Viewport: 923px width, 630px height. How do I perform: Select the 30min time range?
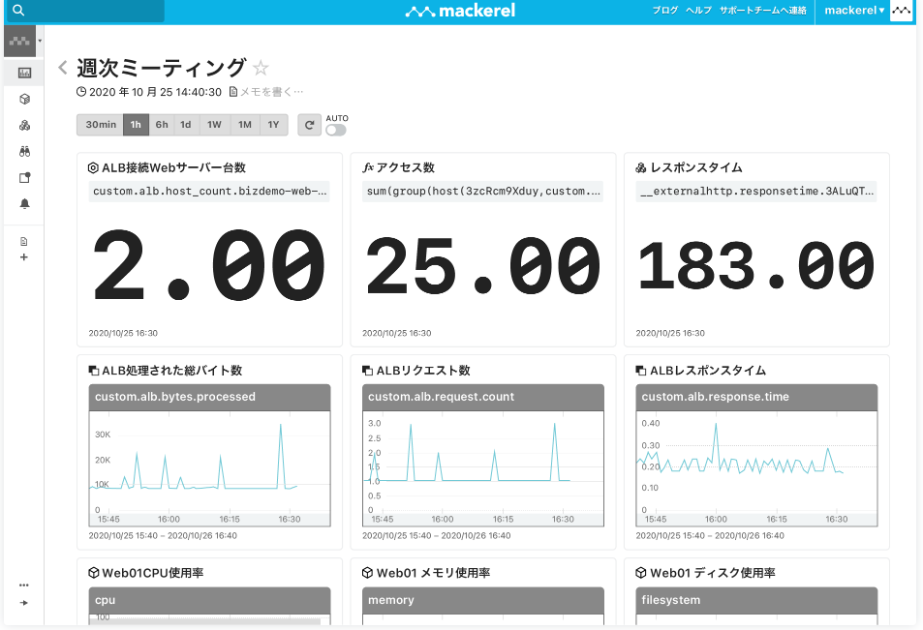pos(101,125)
